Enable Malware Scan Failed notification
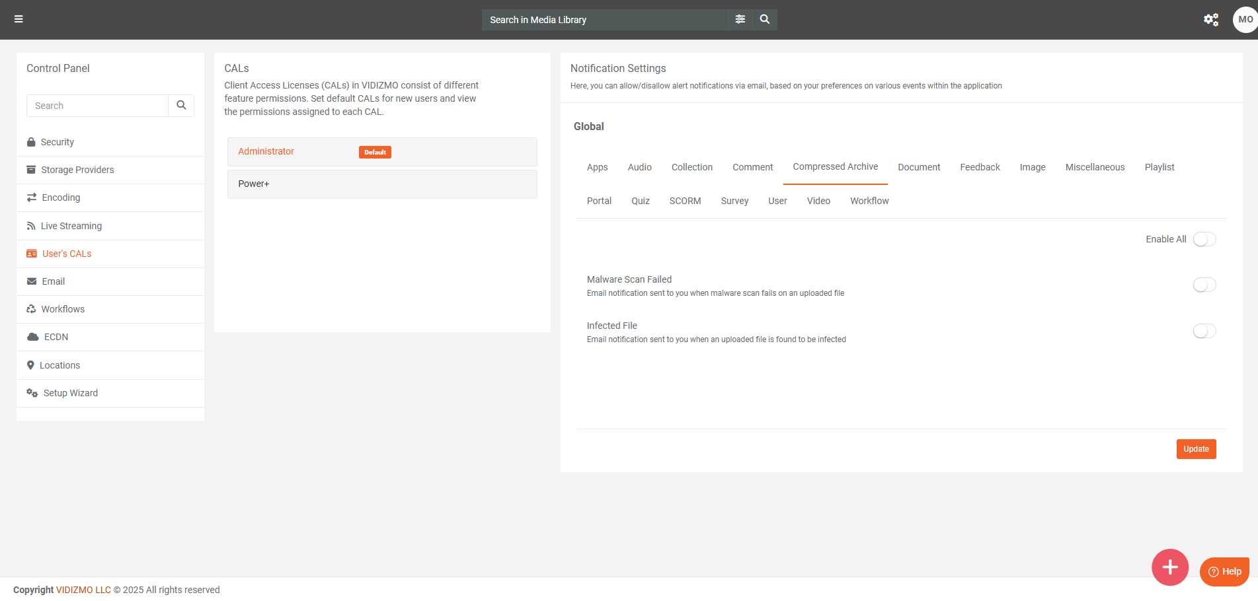 (x=1204, y=285)
